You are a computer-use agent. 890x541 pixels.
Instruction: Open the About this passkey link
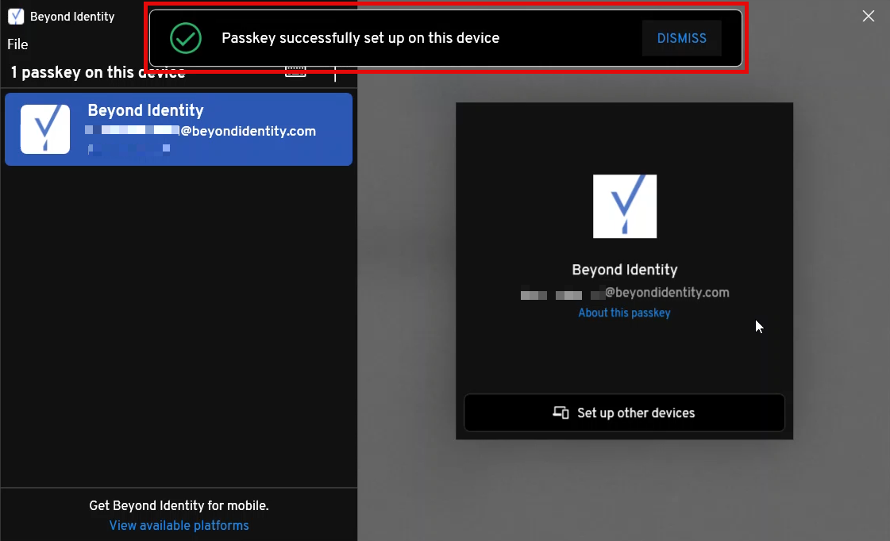click(x=624, y=313)
